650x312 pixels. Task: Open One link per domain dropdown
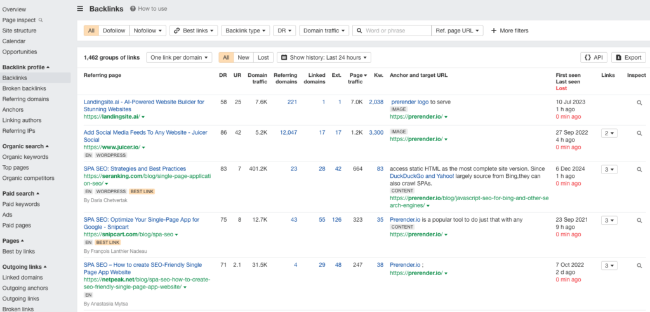click(179, 58)
